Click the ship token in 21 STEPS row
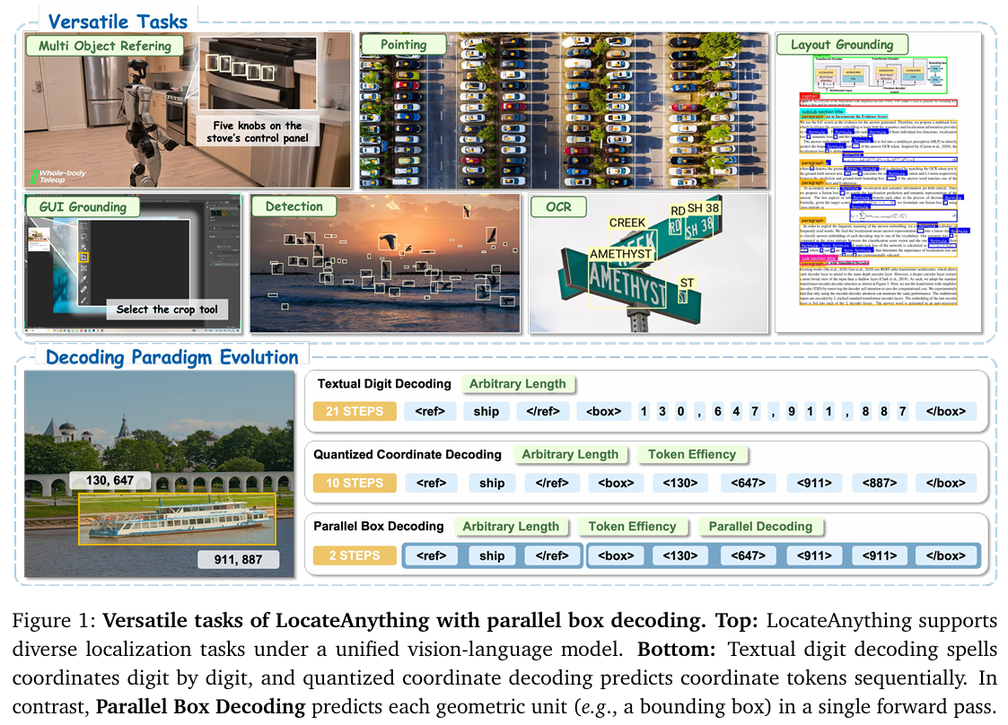Image resolution: width=1008 pixels, height=725 pixels. pyautogui.click(x=486, y=411)
